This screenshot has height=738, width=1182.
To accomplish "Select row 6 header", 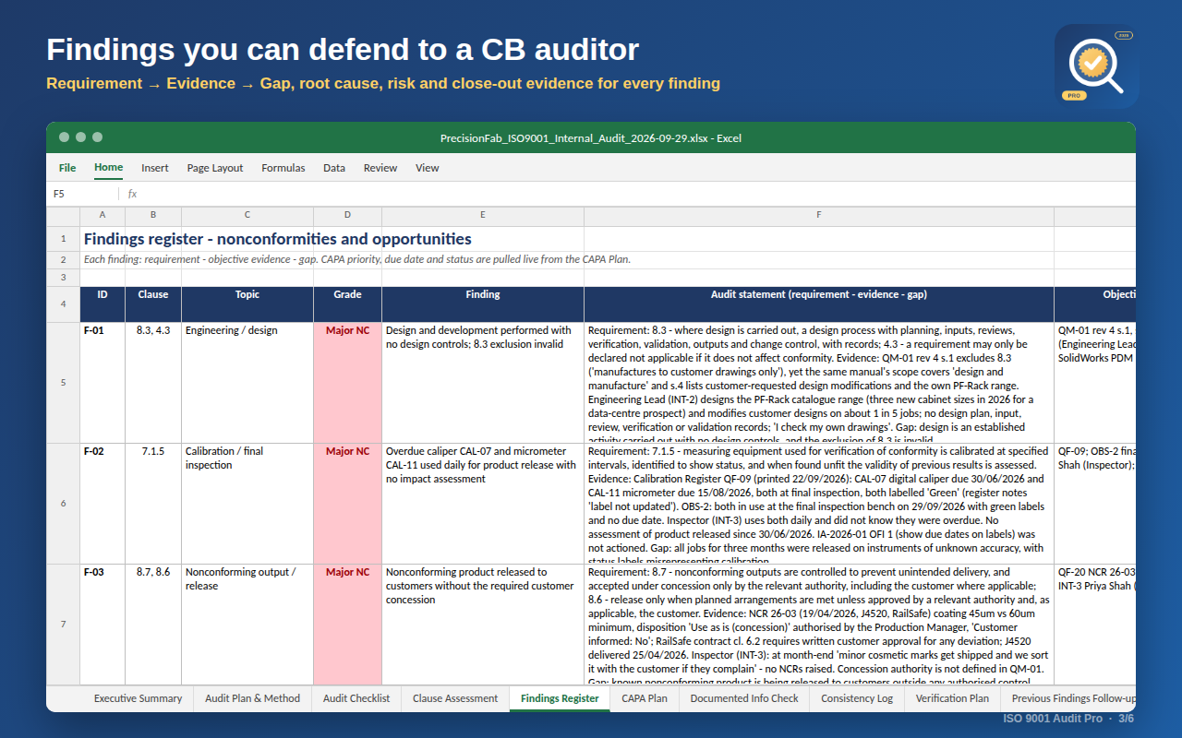I will 64,504.
